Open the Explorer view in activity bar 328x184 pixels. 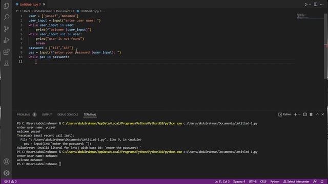coord(6,6)
